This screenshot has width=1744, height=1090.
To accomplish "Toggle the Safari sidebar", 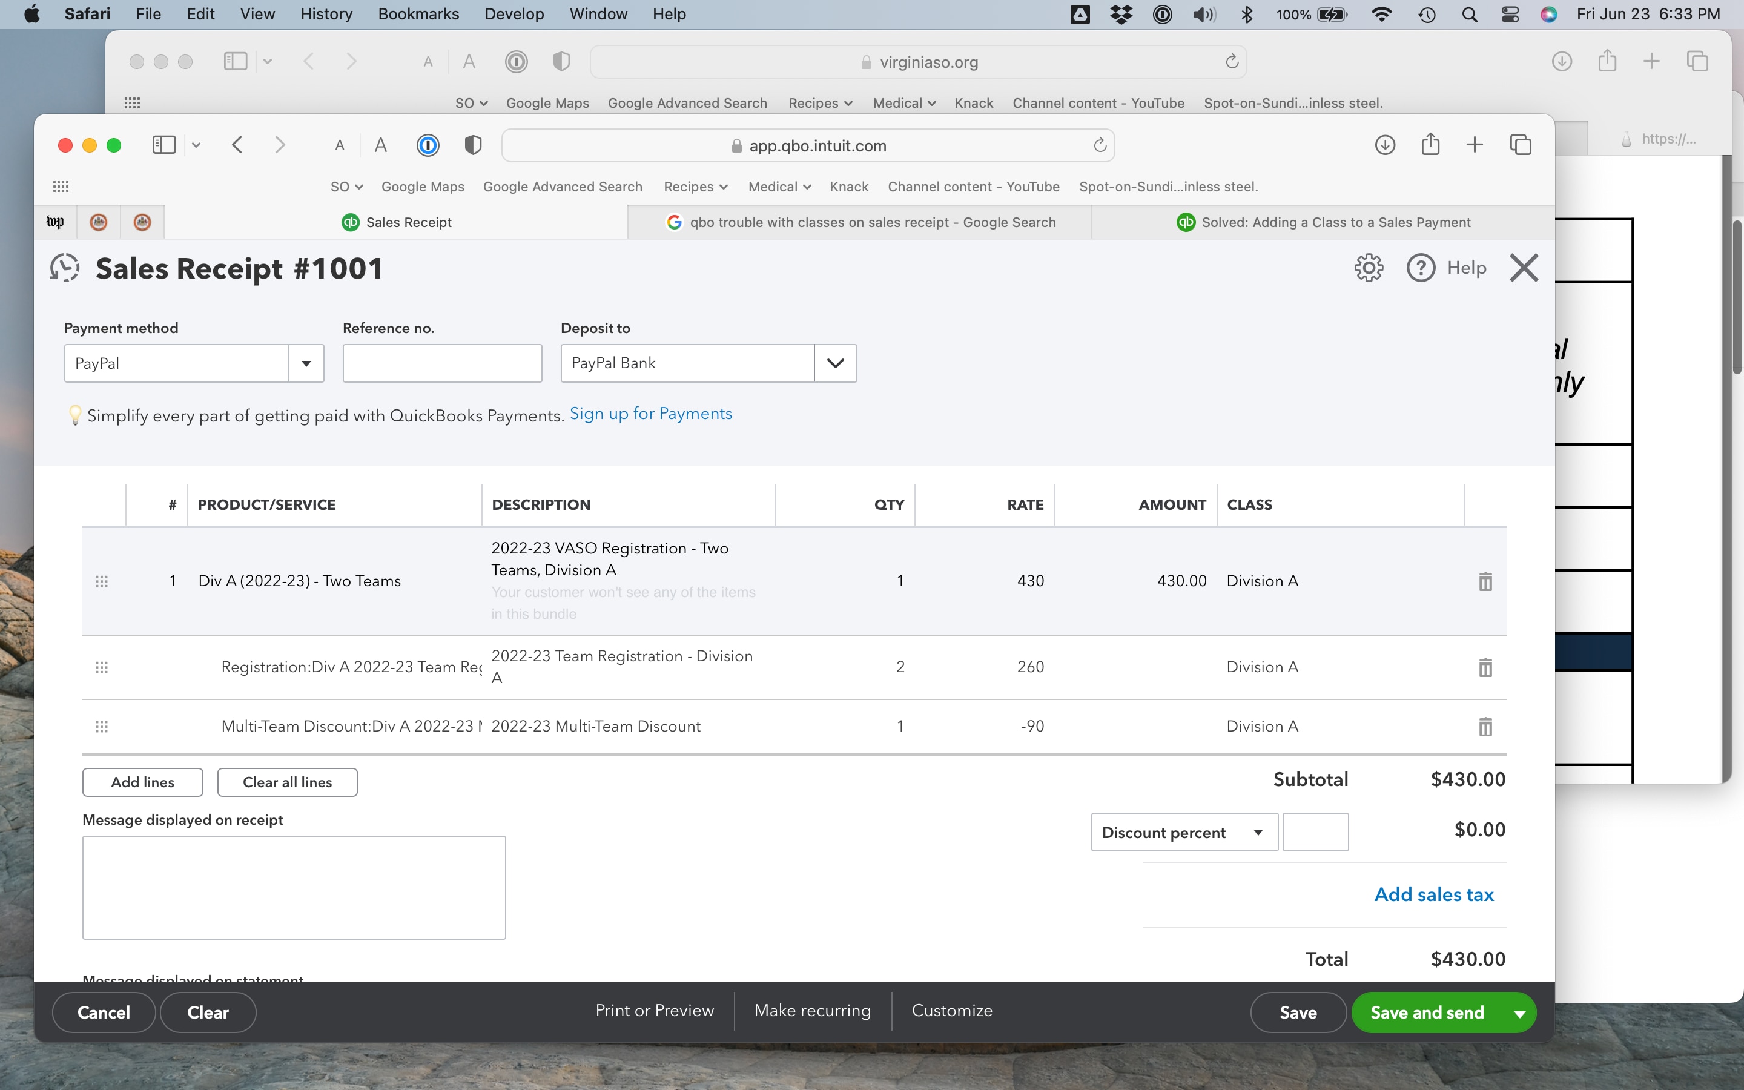I will [x=163, y=144].
